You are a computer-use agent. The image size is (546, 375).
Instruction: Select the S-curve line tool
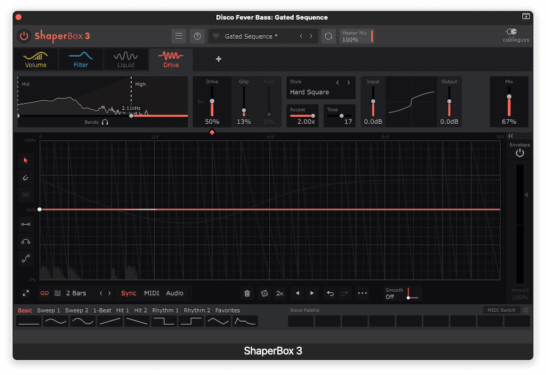click(x=26, y=259)
